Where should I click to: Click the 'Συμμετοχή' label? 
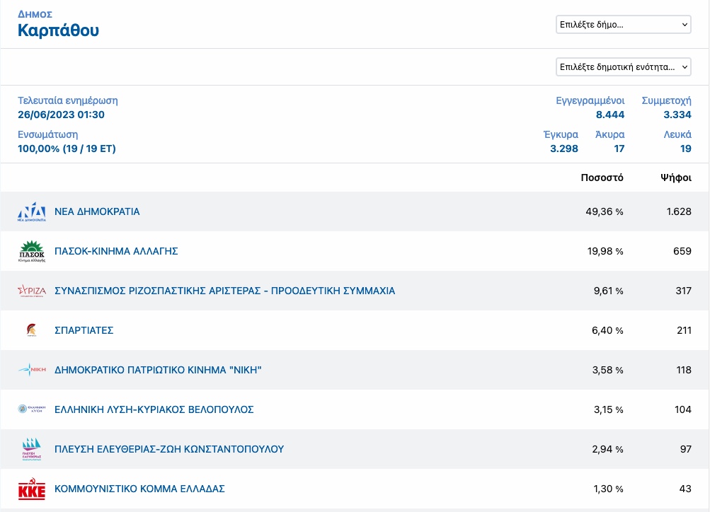point(666,100)
